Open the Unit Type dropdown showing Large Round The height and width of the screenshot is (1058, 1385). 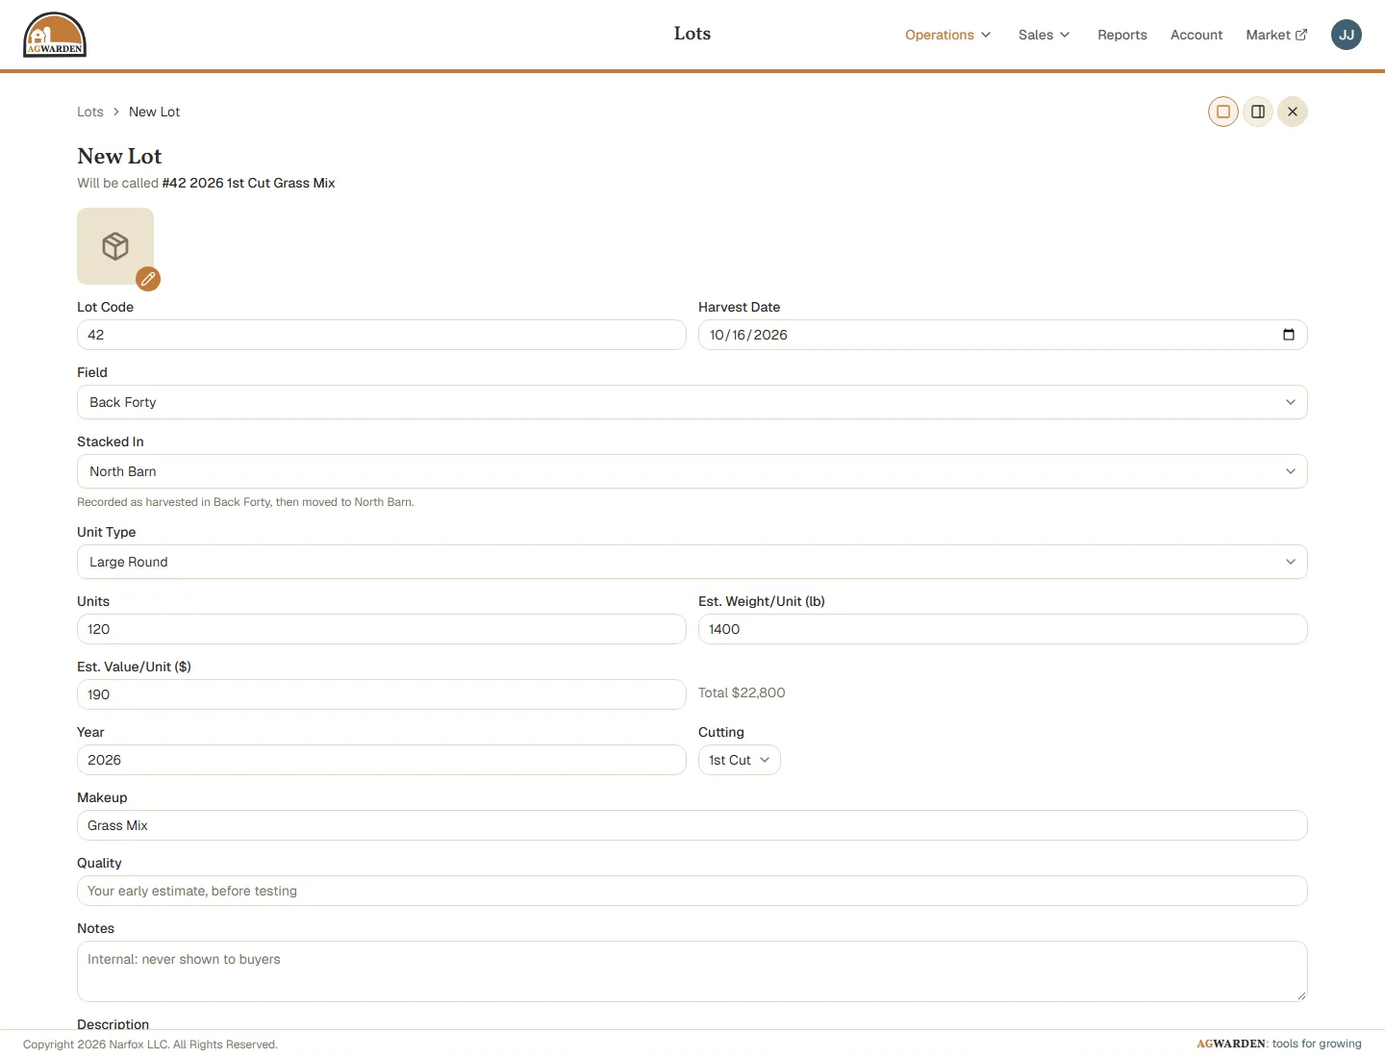point(692,562)
